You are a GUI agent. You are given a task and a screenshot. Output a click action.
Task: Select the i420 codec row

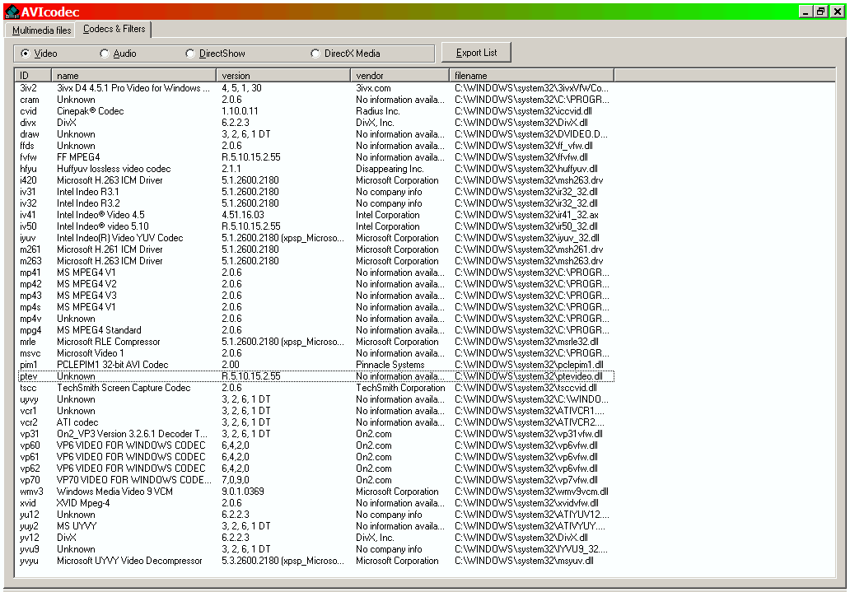click(x=315, y=180)
